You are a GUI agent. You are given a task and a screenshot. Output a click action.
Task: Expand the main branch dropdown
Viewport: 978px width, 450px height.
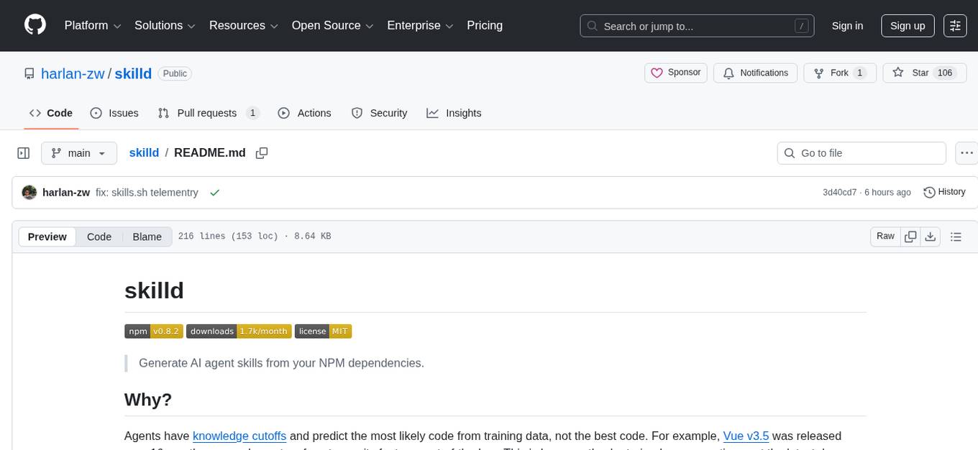click(79, 153)
